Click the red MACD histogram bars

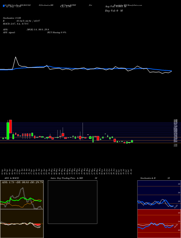click(x=38, y=225)
